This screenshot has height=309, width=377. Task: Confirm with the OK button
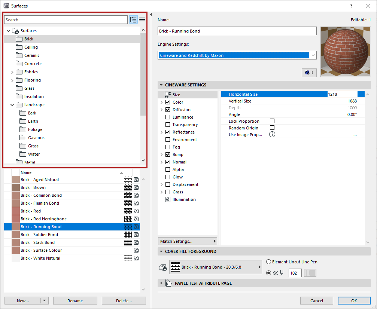354,301
